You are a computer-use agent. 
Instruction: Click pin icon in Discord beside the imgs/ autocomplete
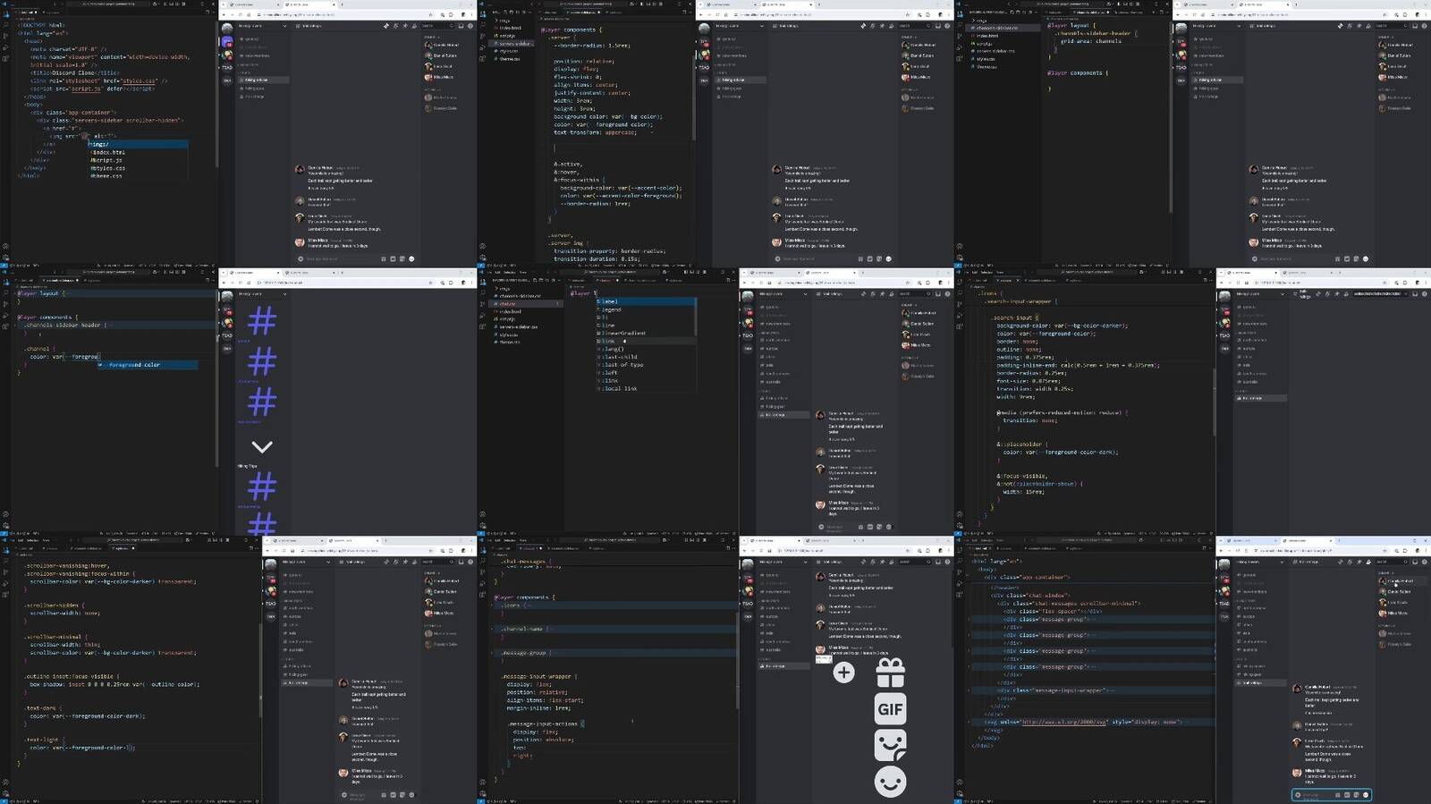click(404, 26)
